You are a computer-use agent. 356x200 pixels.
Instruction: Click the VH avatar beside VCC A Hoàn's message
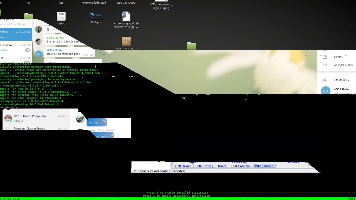point(38,54)
